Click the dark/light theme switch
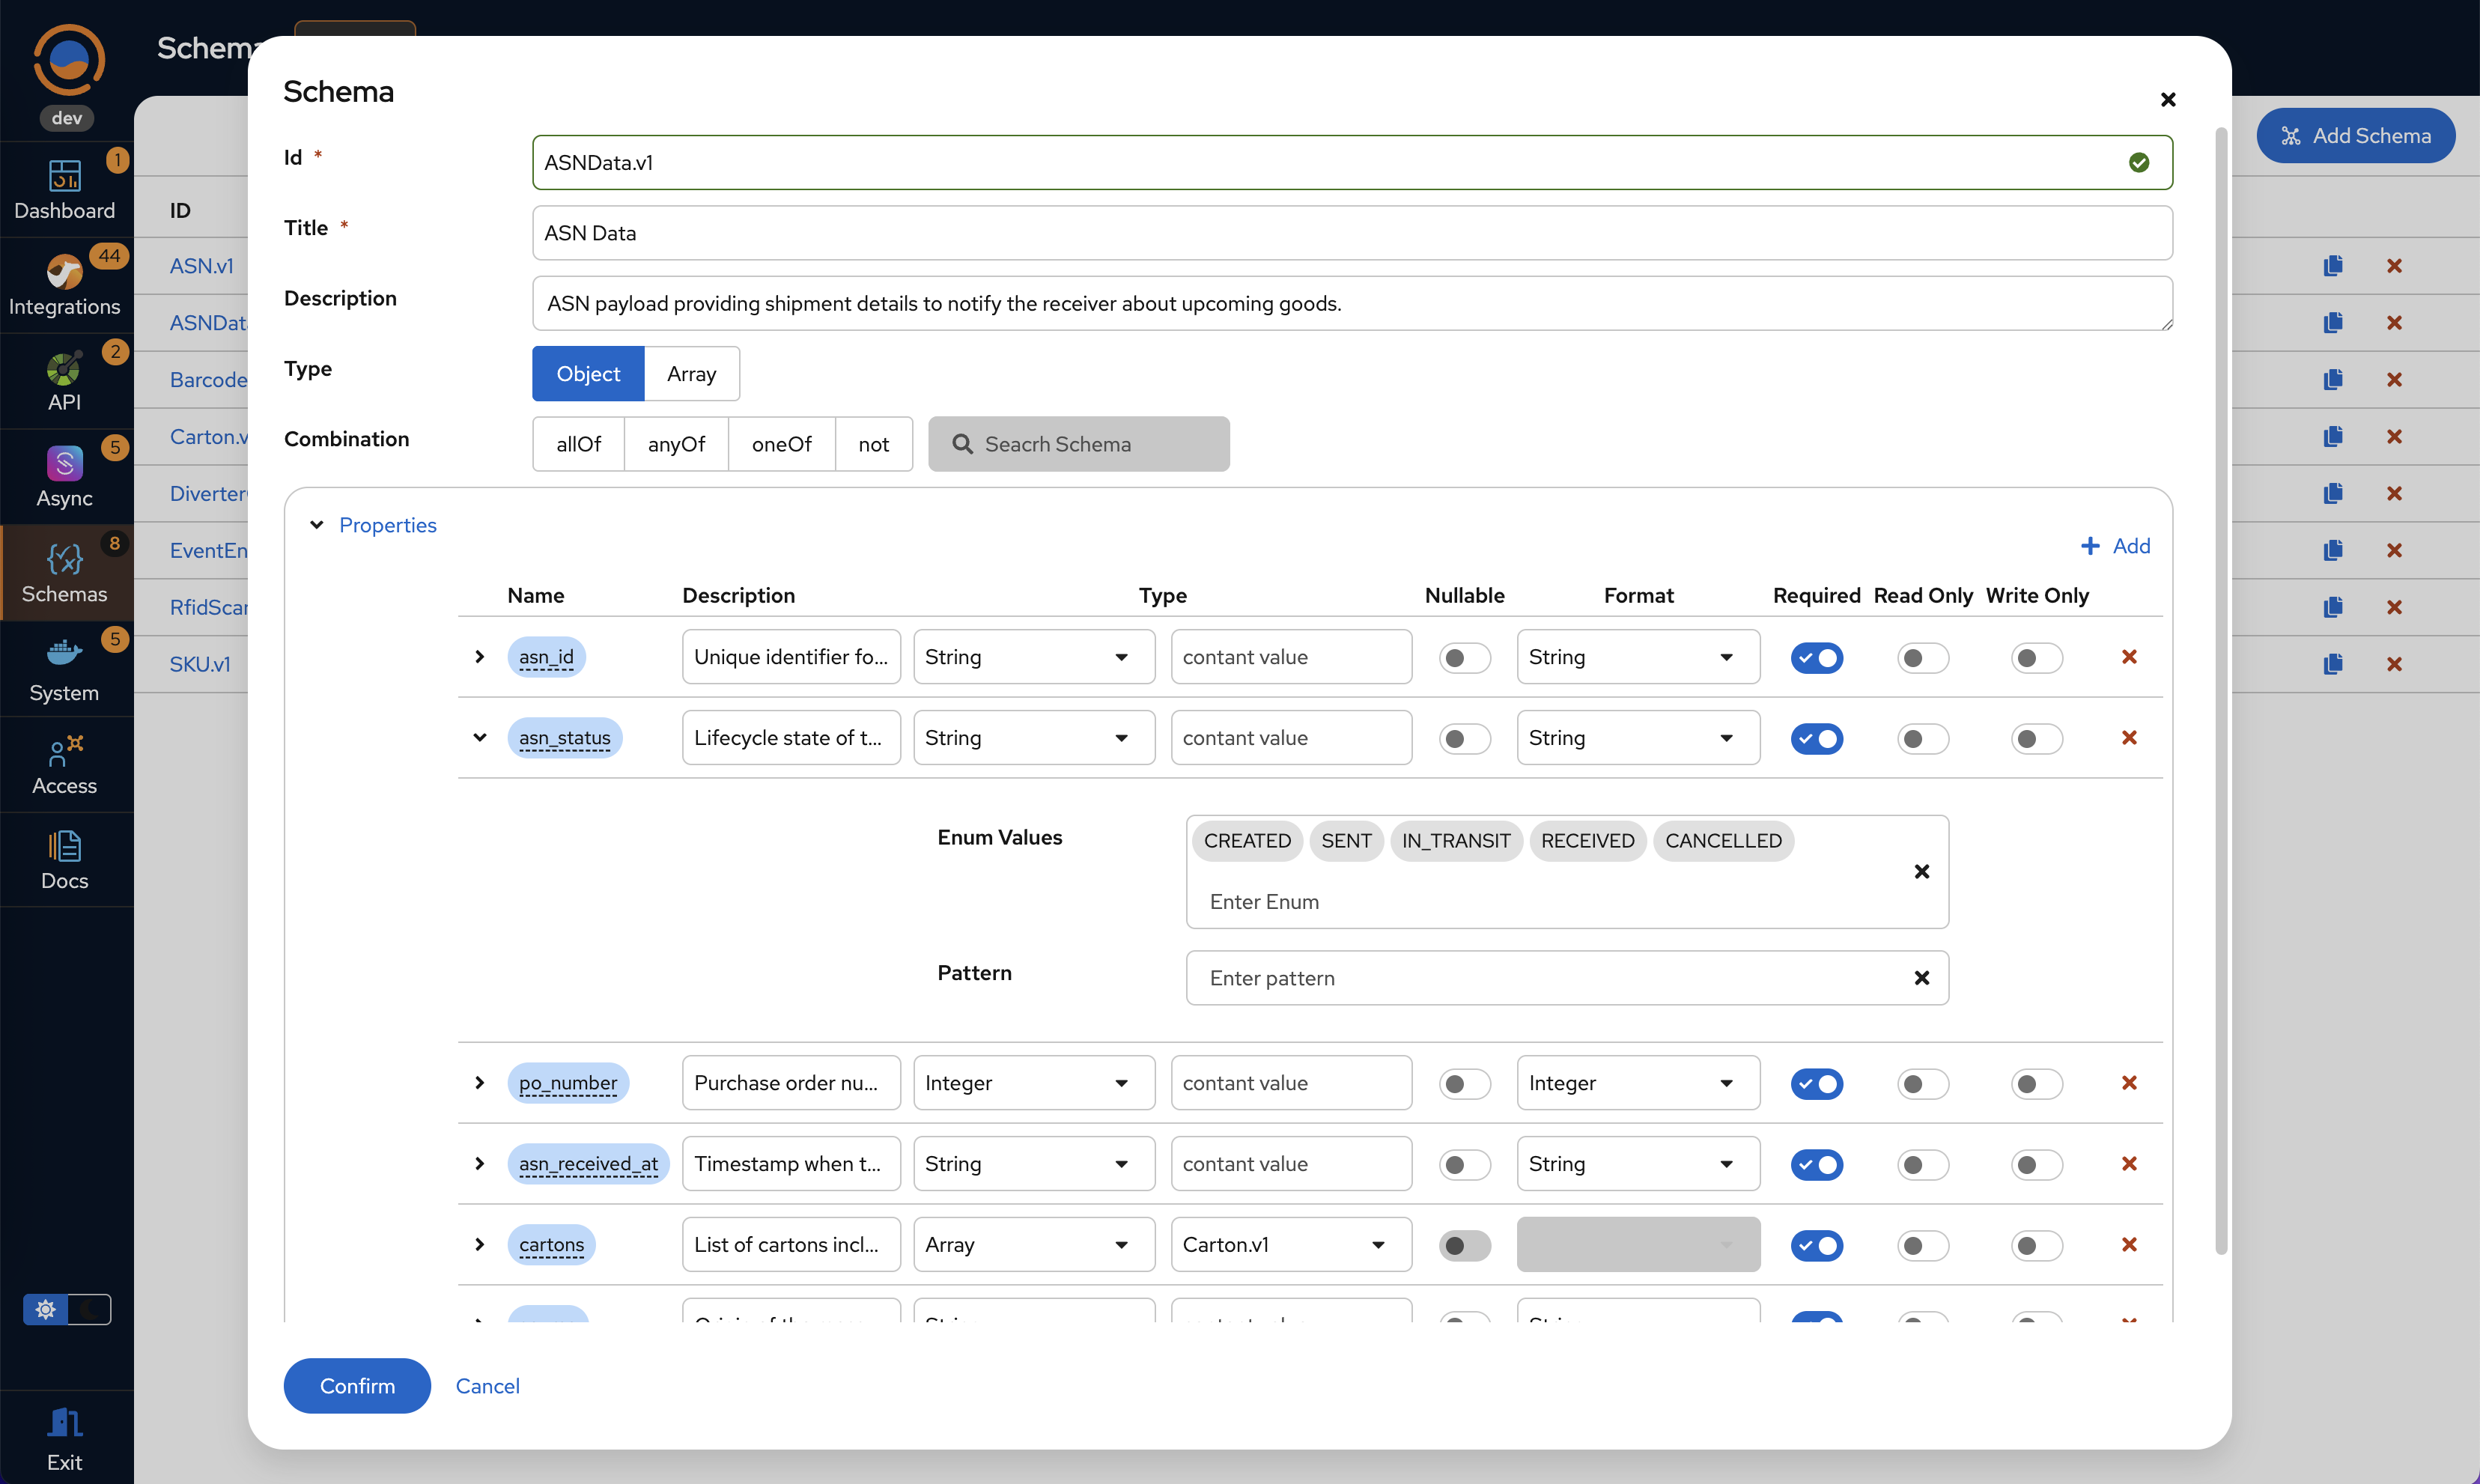 67,1310
